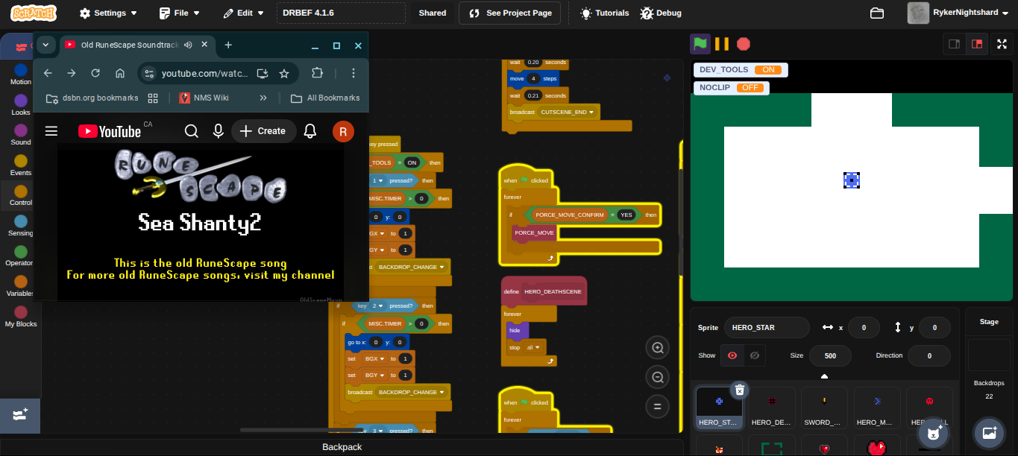Open My Stuff folder icon in top bar
1018x456 pixels.
tap(877, 13)
